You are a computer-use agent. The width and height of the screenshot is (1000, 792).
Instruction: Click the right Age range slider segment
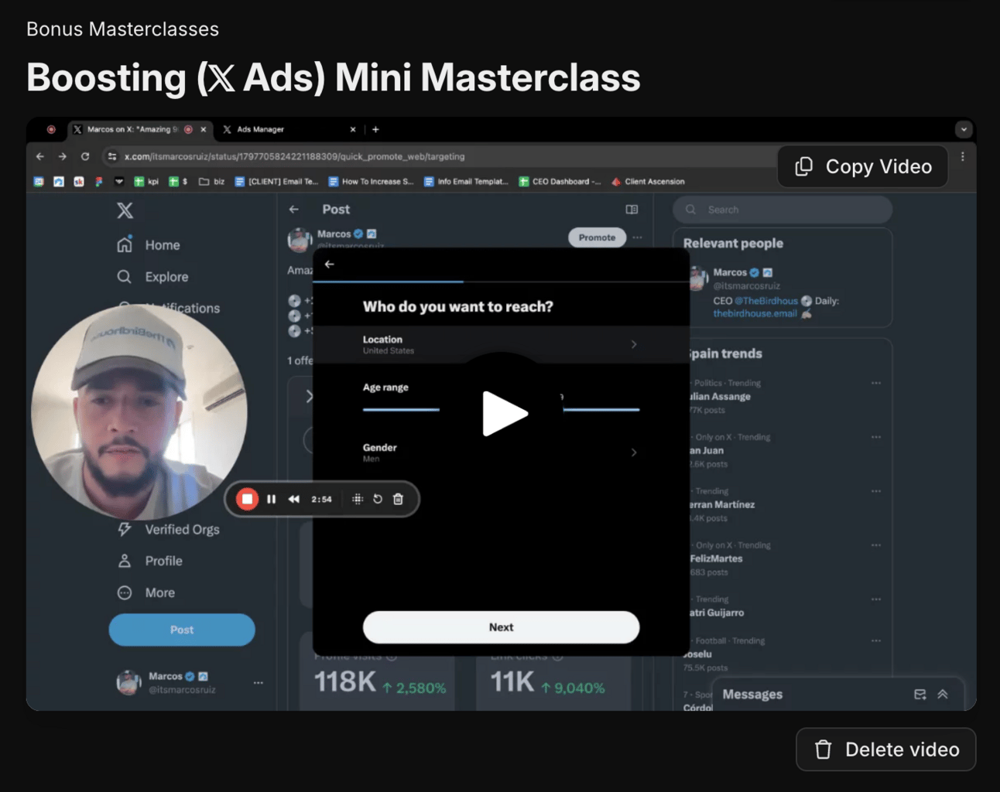(x=601, y=409)
